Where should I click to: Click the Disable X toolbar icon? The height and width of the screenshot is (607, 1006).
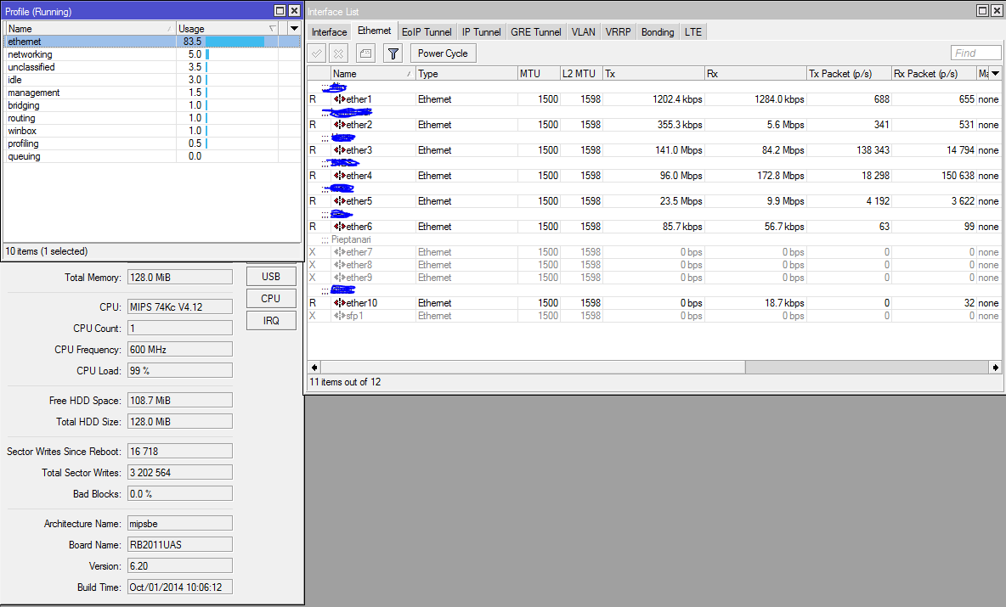[x=338, y=53]
